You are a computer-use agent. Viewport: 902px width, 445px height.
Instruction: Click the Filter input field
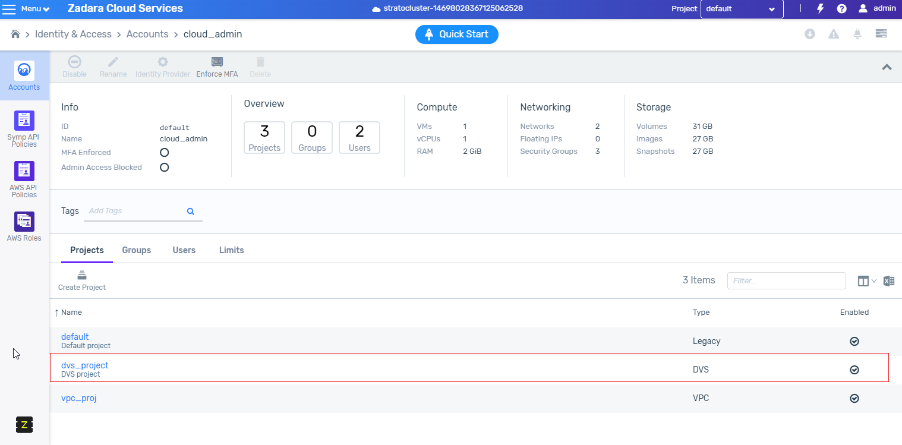click(787, 280)
